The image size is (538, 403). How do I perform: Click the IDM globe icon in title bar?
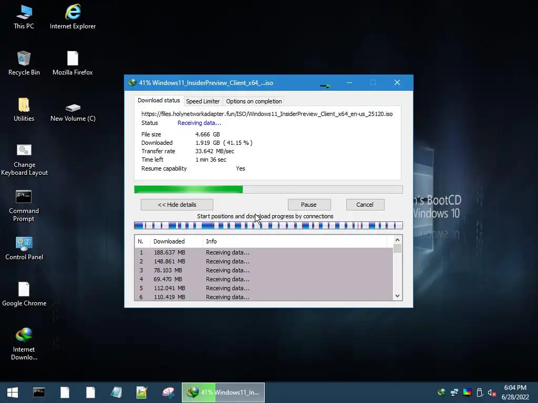pos(132,82)
